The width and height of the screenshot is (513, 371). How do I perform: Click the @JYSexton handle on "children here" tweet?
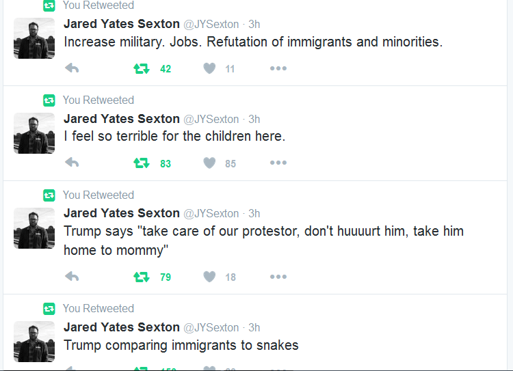pyautogui.click(x=211, y=119)
